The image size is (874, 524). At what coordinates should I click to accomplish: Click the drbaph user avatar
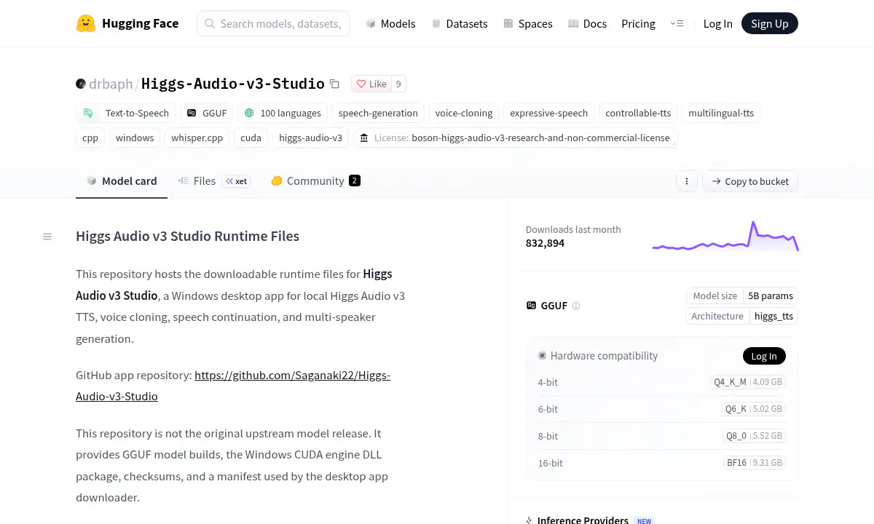pos(81,84)
